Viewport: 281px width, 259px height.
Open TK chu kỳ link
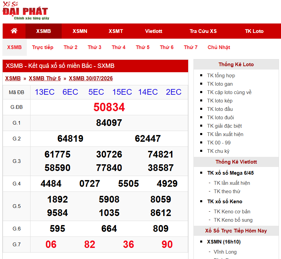[218, 151]
